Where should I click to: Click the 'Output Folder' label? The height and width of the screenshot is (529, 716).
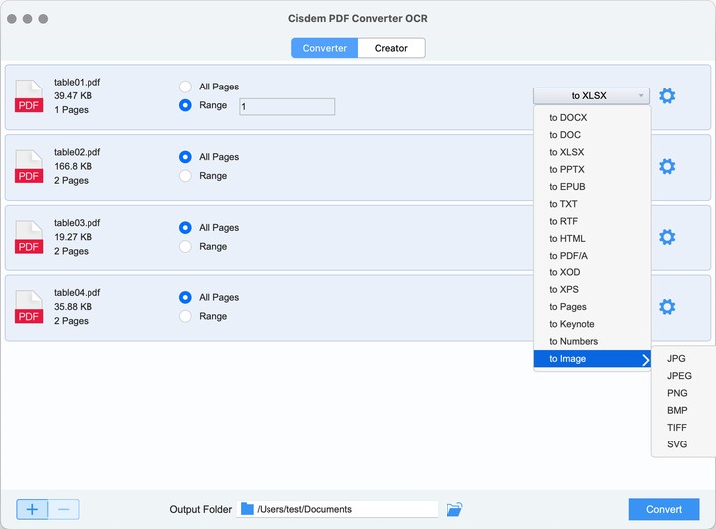point(201,509)
